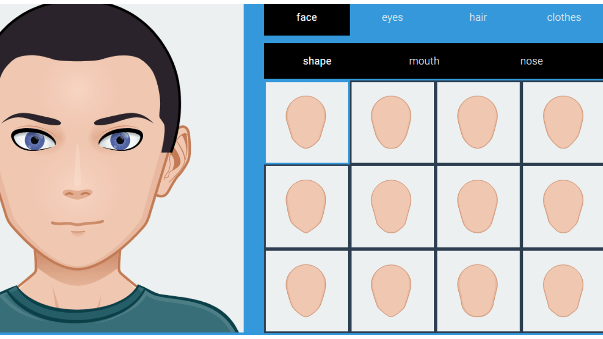Switch to mouth sub-tab
Viewport: 603px width, 339px height.
click(424, 61)
